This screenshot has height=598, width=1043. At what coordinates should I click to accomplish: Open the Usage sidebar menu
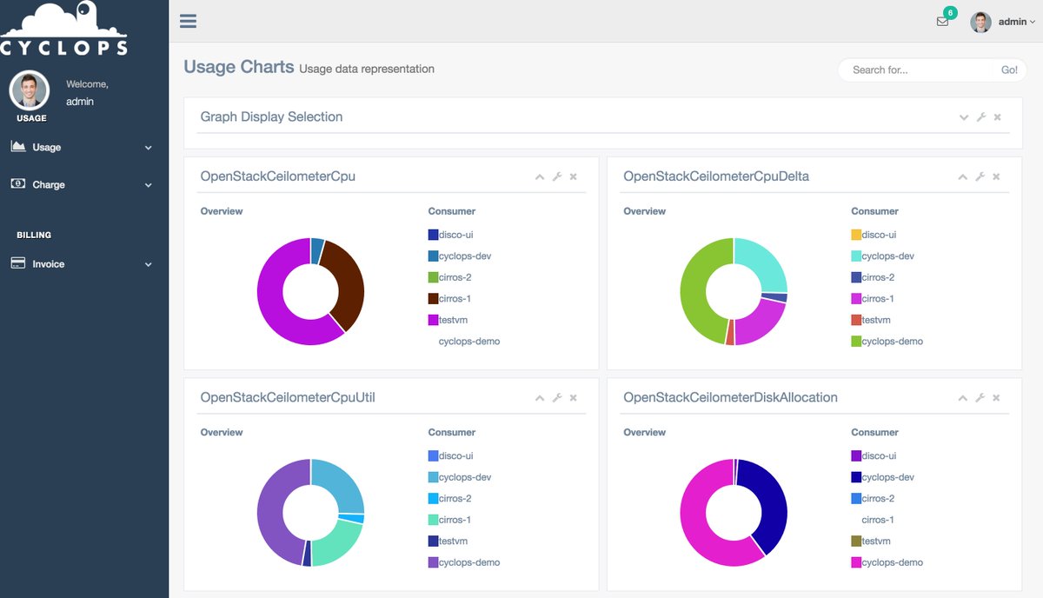click(83, 148)
